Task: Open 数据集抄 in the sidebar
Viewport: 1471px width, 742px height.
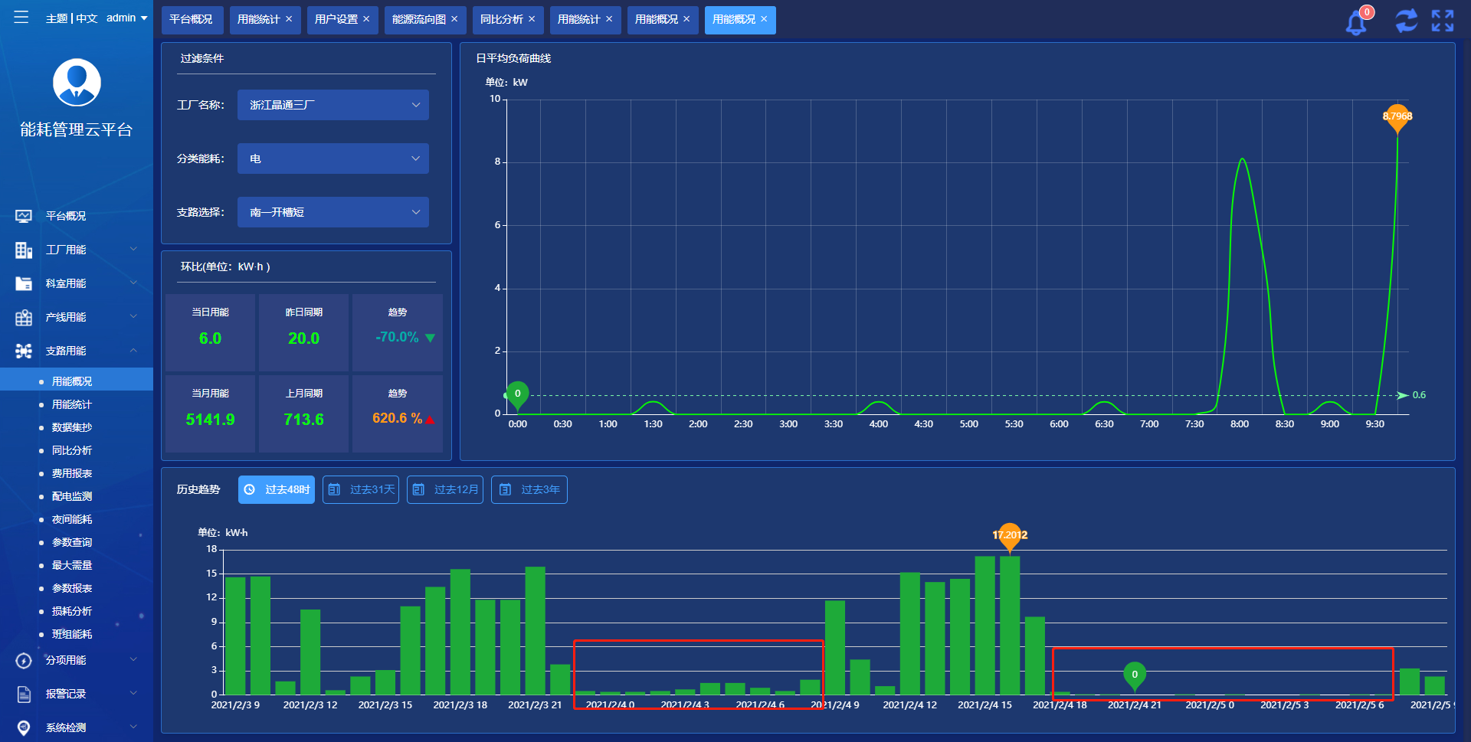Action: pyautogui.click(x=72, y=427)
